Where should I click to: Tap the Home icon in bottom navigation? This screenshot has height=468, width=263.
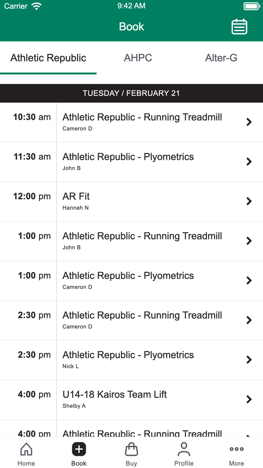26,449
